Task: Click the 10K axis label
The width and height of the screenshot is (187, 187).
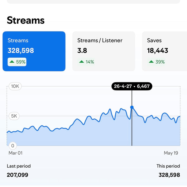Action: (x=15, y=86)
